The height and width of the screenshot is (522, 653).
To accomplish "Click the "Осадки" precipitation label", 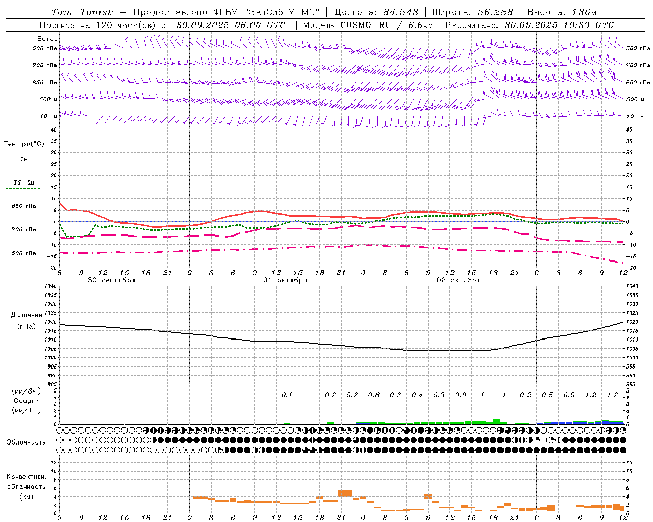I will pos(27,401).
